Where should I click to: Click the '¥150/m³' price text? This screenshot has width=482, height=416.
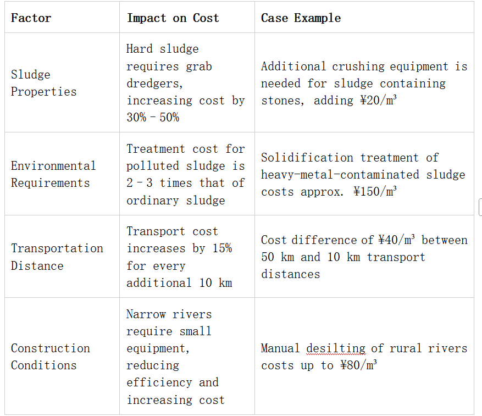(x=375, y=191)
